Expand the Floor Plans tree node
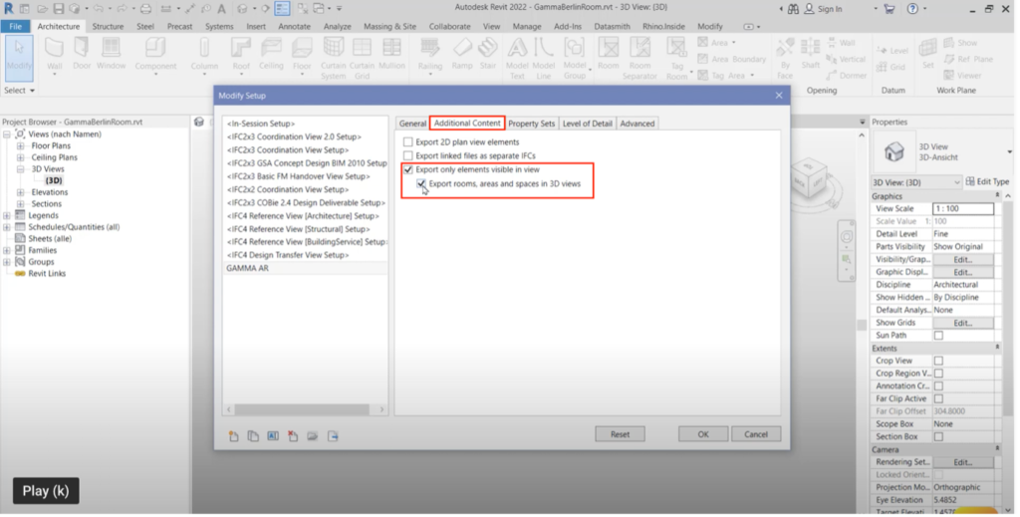The width and height of the screenshot is (1020, 517). pos(20,145)
